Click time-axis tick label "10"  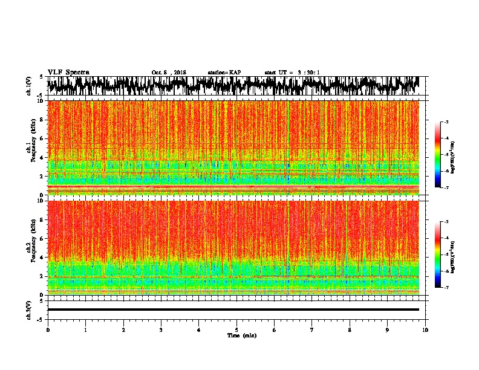tap(425, 330)
